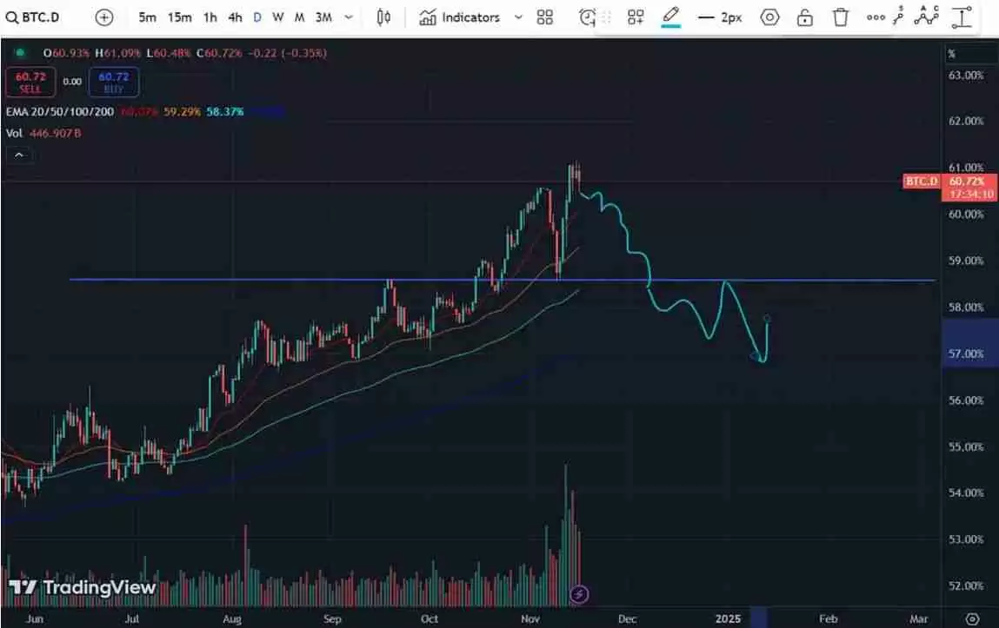
Task: Click the compare symbol plus icon
Action: [103, 17]
